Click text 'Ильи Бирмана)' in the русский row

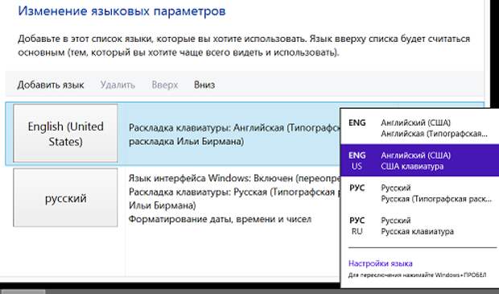(x=162, y=205)
